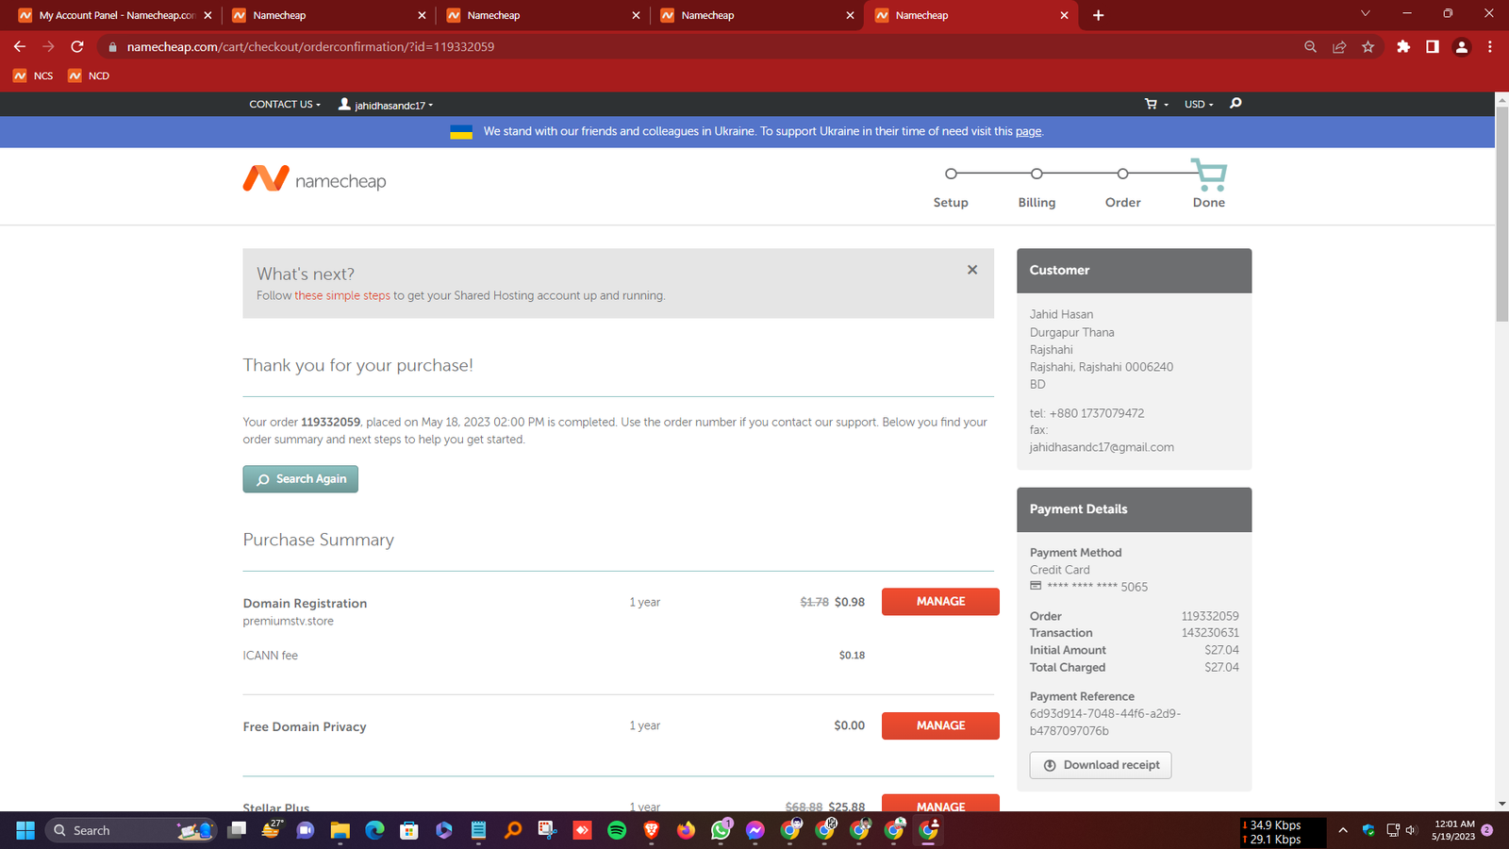The width and height of the screenshot is (1509, 849).
Task: Open Spotify from taskbar
Action: point(617,830)
